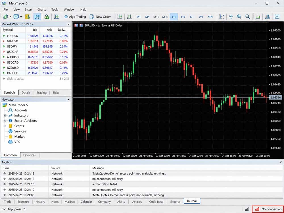Switch chart timeframe to M1
284x213 pixels.
(x=138, y=17)
